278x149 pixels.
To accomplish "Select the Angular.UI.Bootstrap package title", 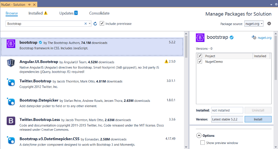I will pos(39,62).
